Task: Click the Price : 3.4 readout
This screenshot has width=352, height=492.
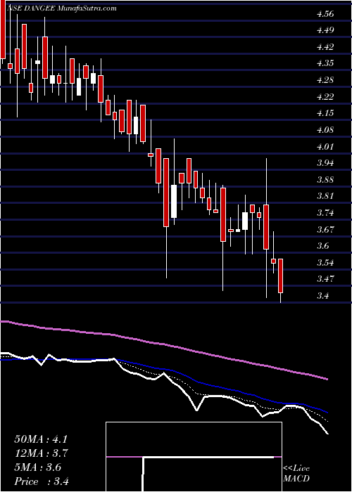Action: click(42, 481)
